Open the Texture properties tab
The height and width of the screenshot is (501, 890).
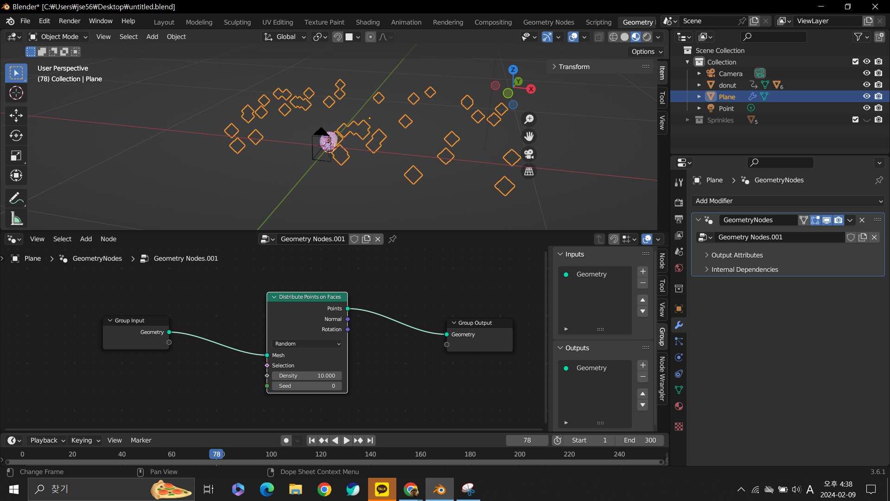[679, 426]
